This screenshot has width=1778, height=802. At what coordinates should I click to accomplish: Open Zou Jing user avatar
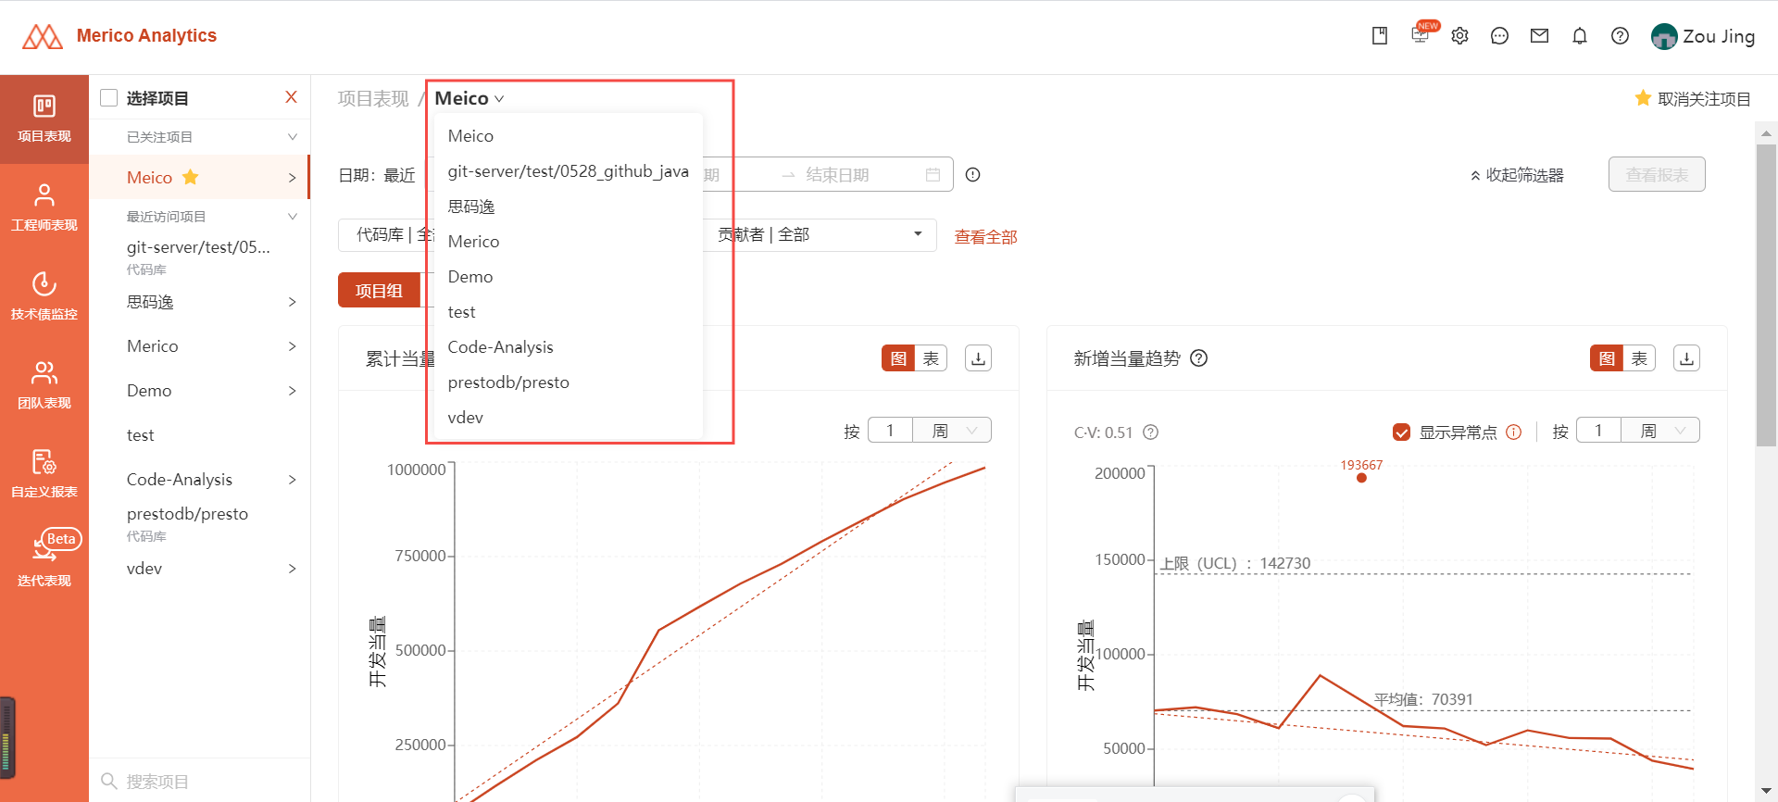[1664, 36]
